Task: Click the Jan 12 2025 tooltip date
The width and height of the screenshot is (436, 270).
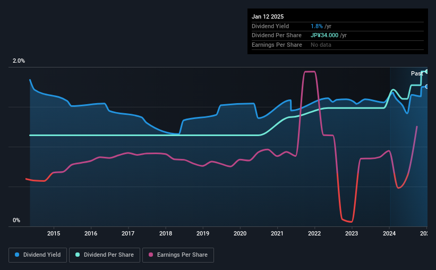Action: [x=268, y=16]
